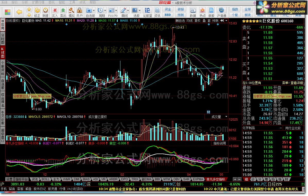Viewport: 308px width, 196px height.
Task: Toggle 均线 moving averages display
Action: 190,21
